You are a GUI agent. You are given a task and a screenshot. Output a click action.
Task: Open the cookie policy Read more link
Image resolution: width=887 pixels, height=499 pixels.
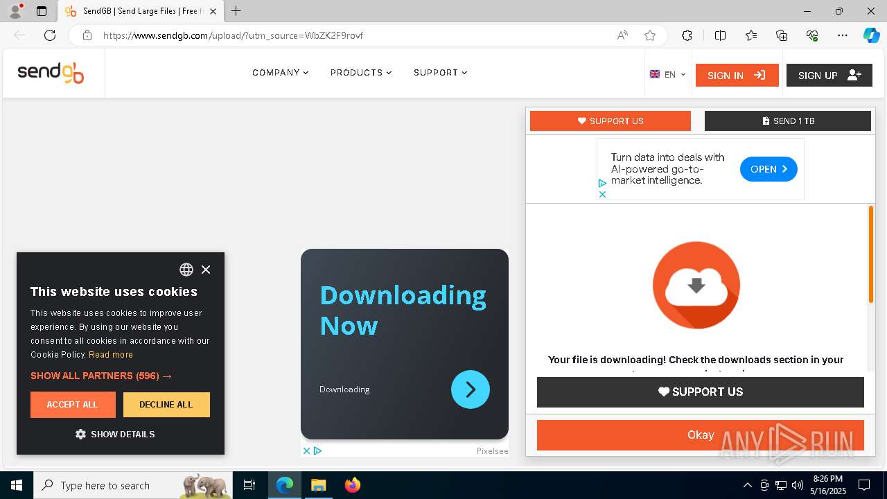tap(111, 354)
